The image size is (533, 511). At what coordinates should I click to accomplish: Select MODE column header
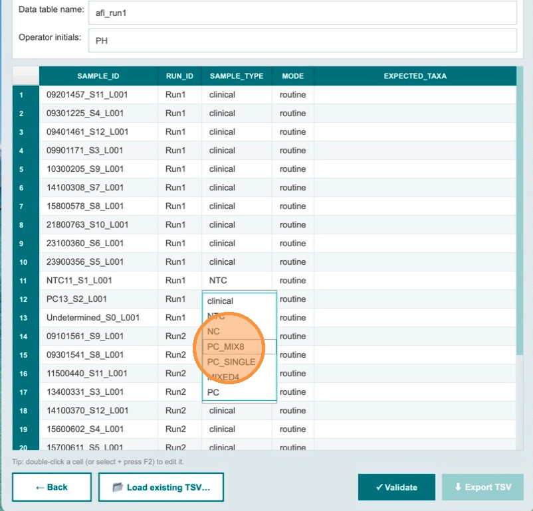pyautogui.click(x=292, y=76)
